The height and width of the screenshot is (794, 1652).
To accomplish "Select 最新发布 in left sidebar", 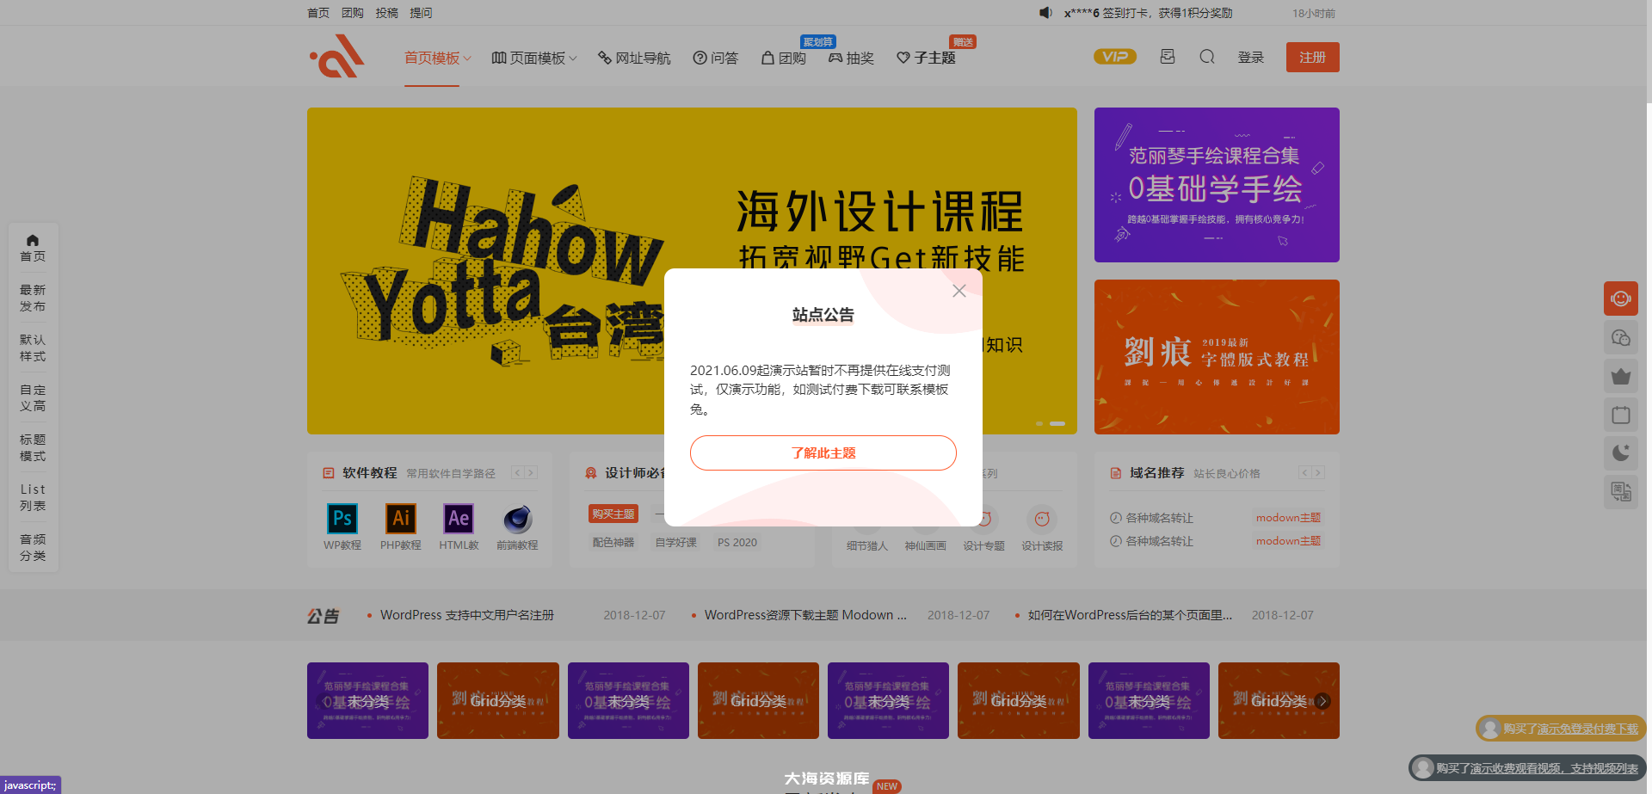I will click(33, 298).
